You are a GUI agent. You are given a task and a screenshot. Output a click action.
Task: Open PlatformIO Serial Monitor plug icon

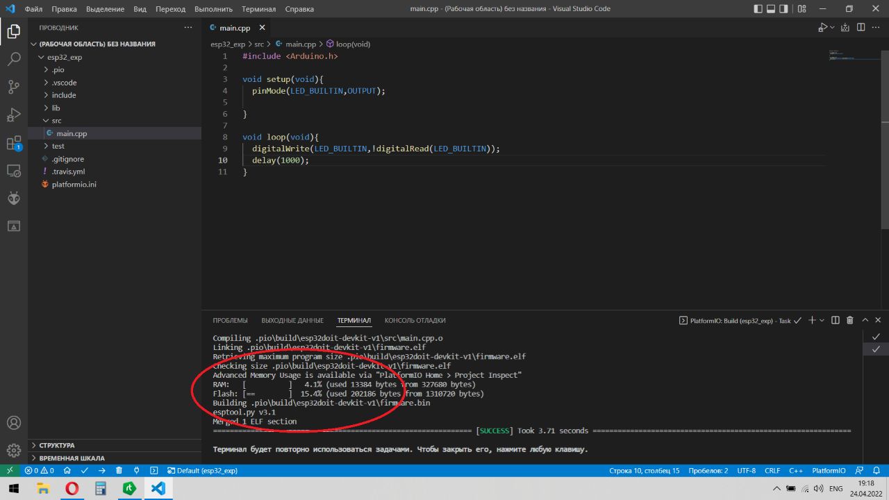[136, 470]
